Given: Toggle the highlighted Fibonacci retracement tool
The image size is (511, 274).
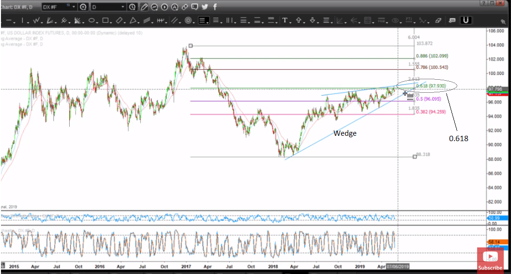Looking at the screenshot, I should click(203, 20).
